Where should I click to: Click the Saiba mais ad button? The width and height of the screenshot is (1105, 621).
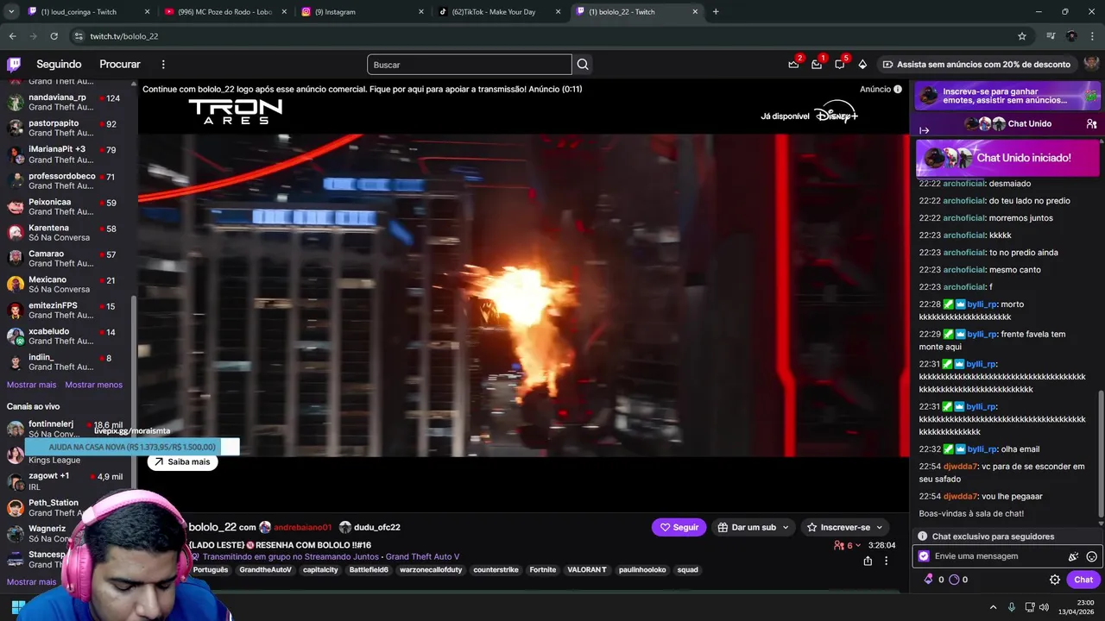(182, 461)
